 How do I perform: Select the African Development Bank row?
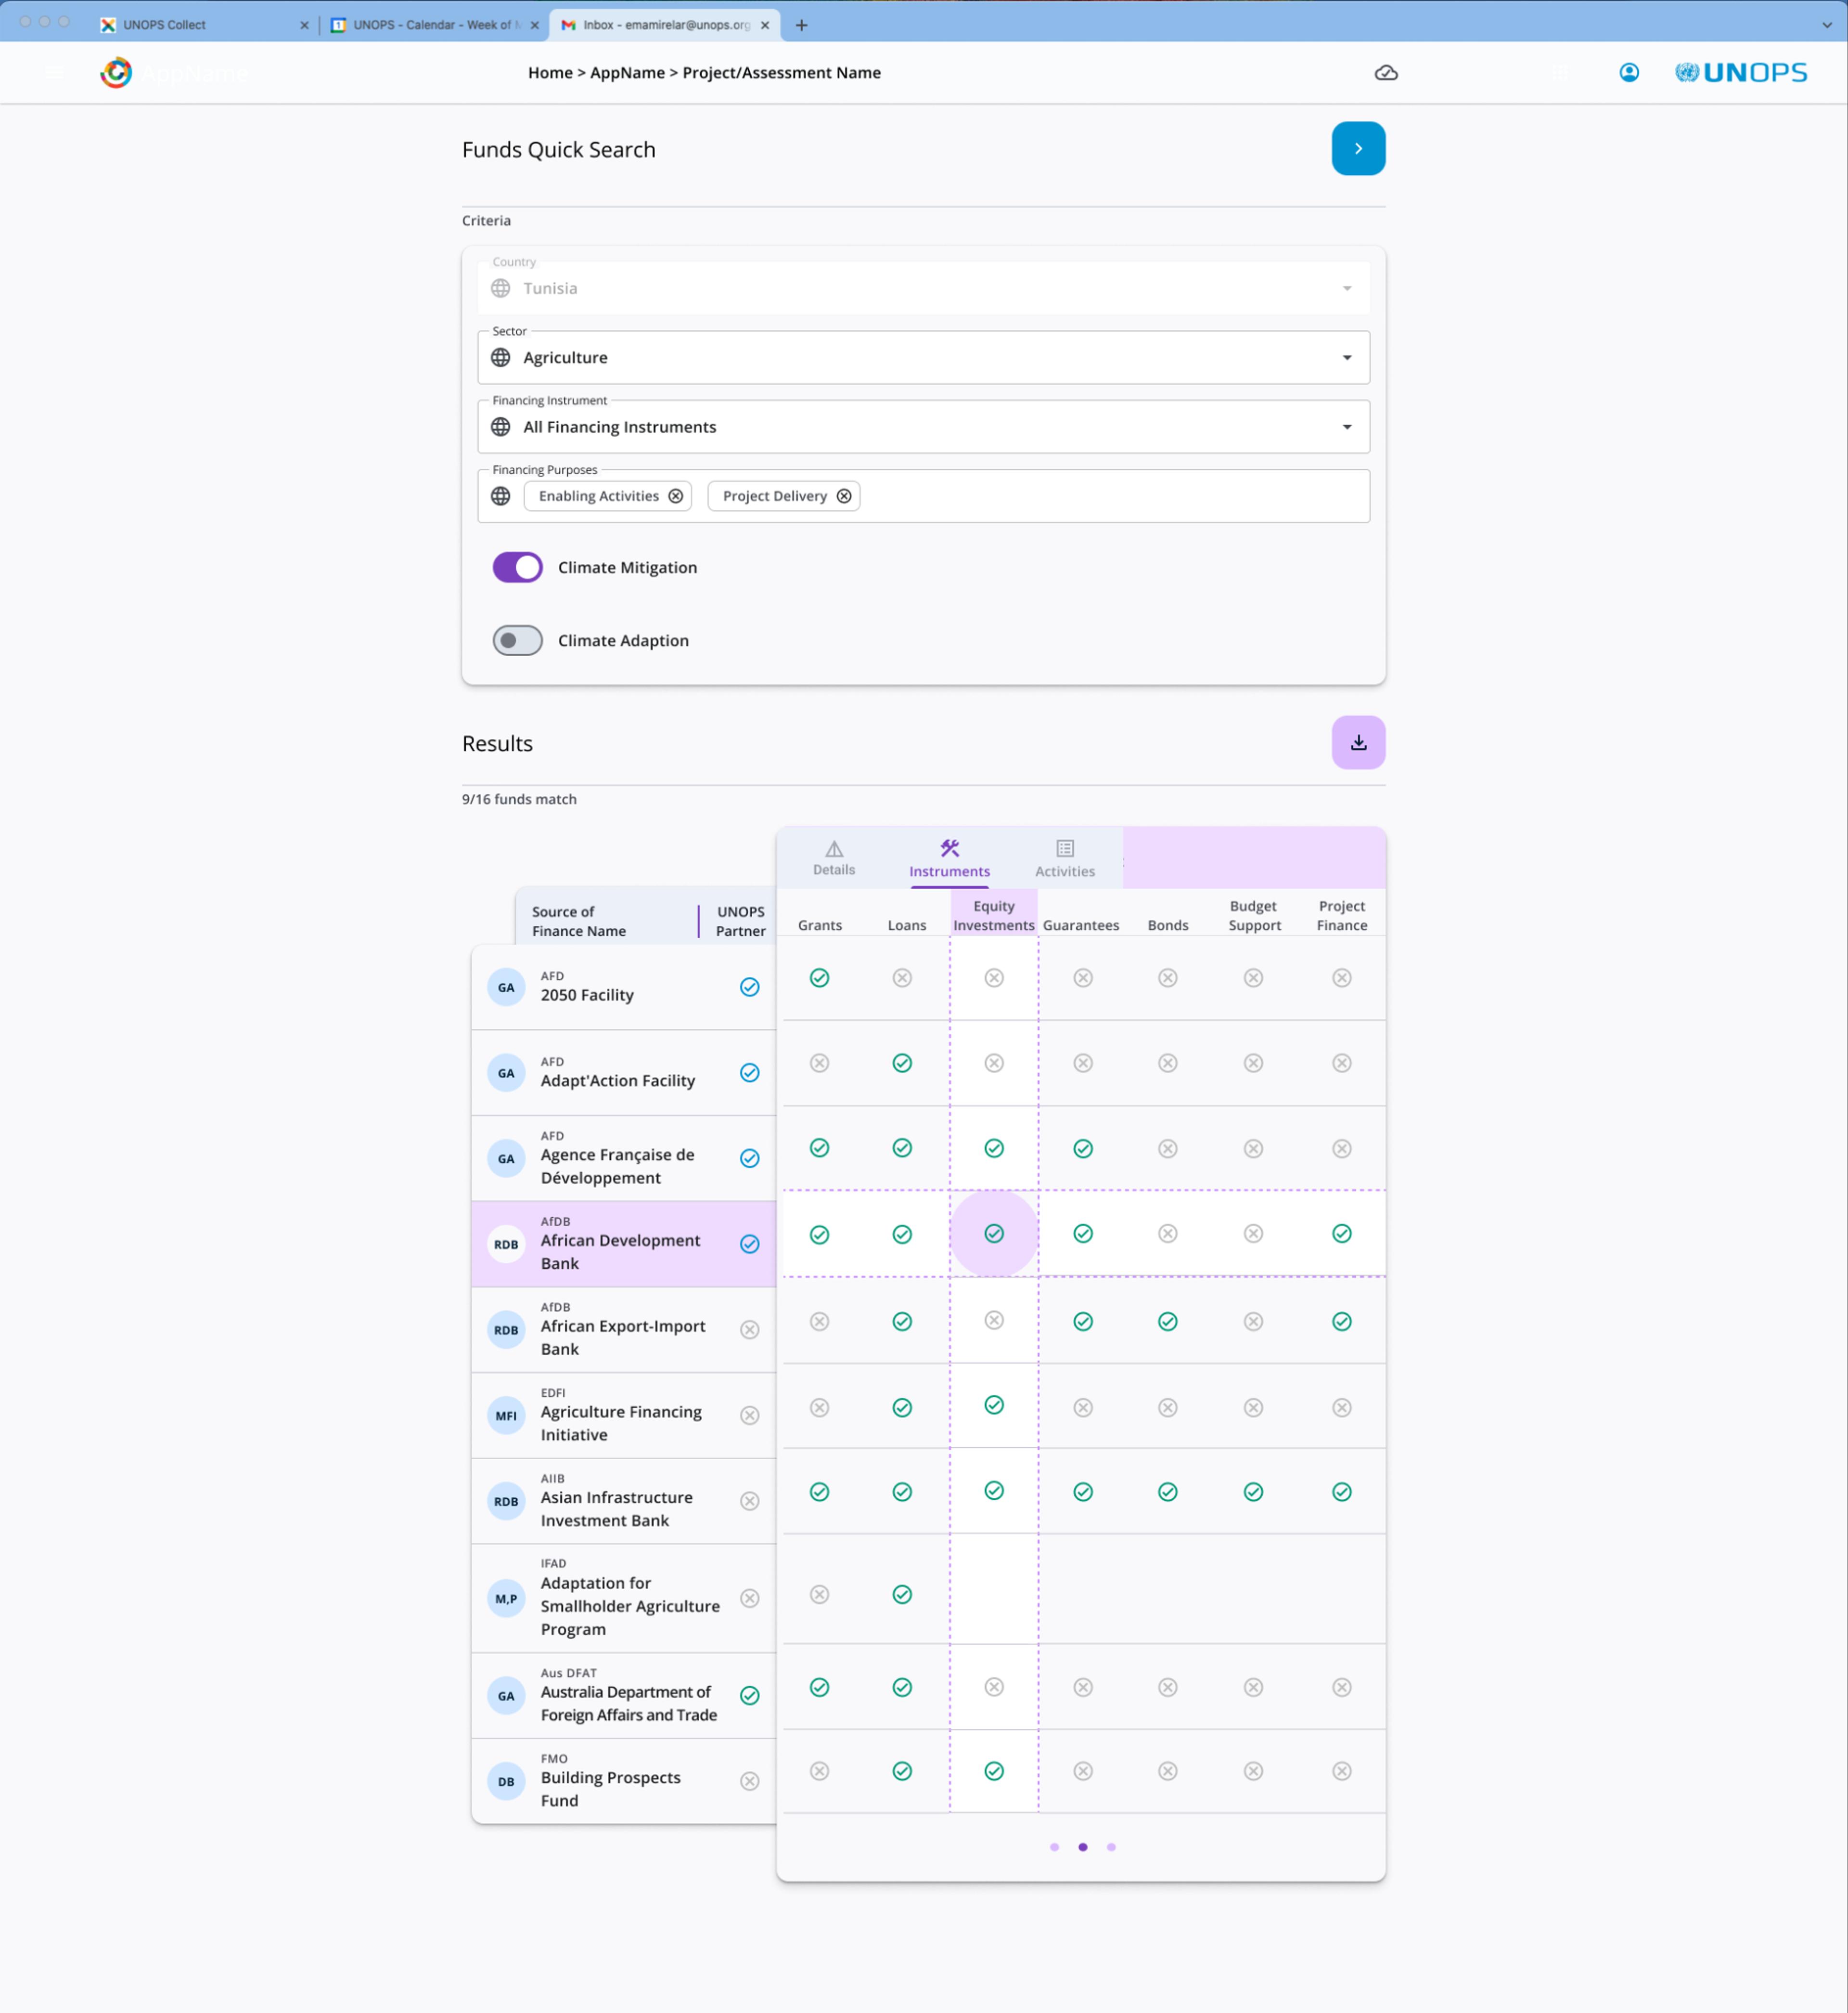point(624,1244)
